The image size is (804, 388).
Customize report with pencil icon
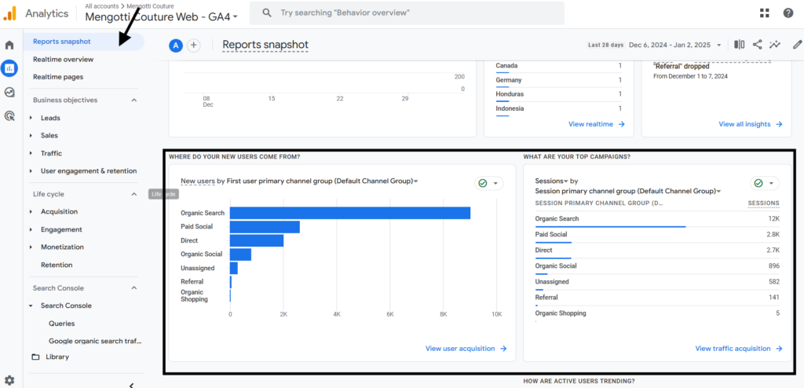(798, 45)
